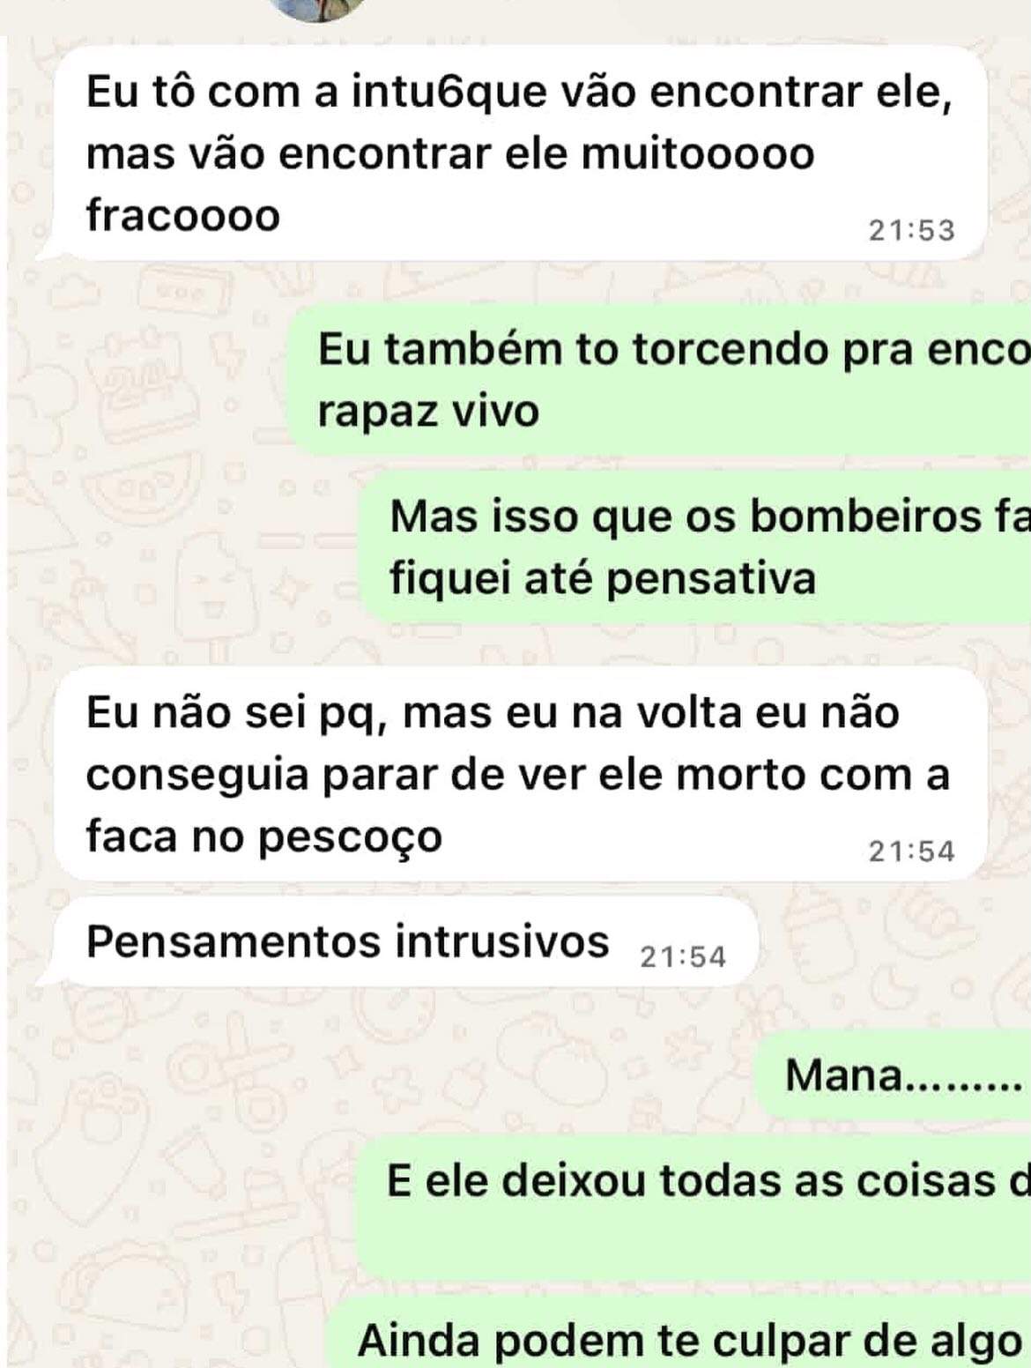The image size is (1031, 1368).
Task: Click the "rapaz vivo" text line
Action: 428,412
